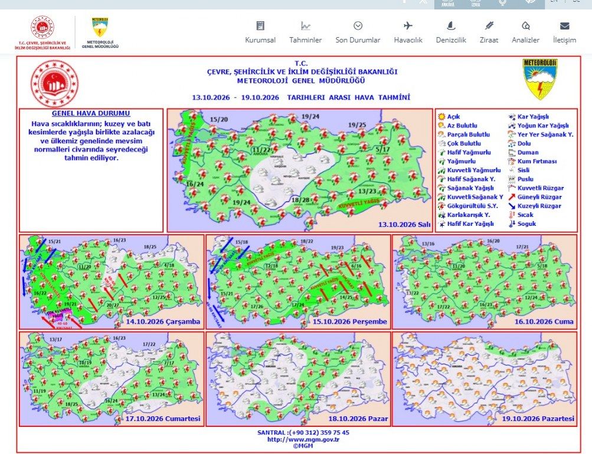Viewport: 592px width, 454px height.
Task: Click the Çok Bulutlu legend icon
Action: tap(441, 144)
